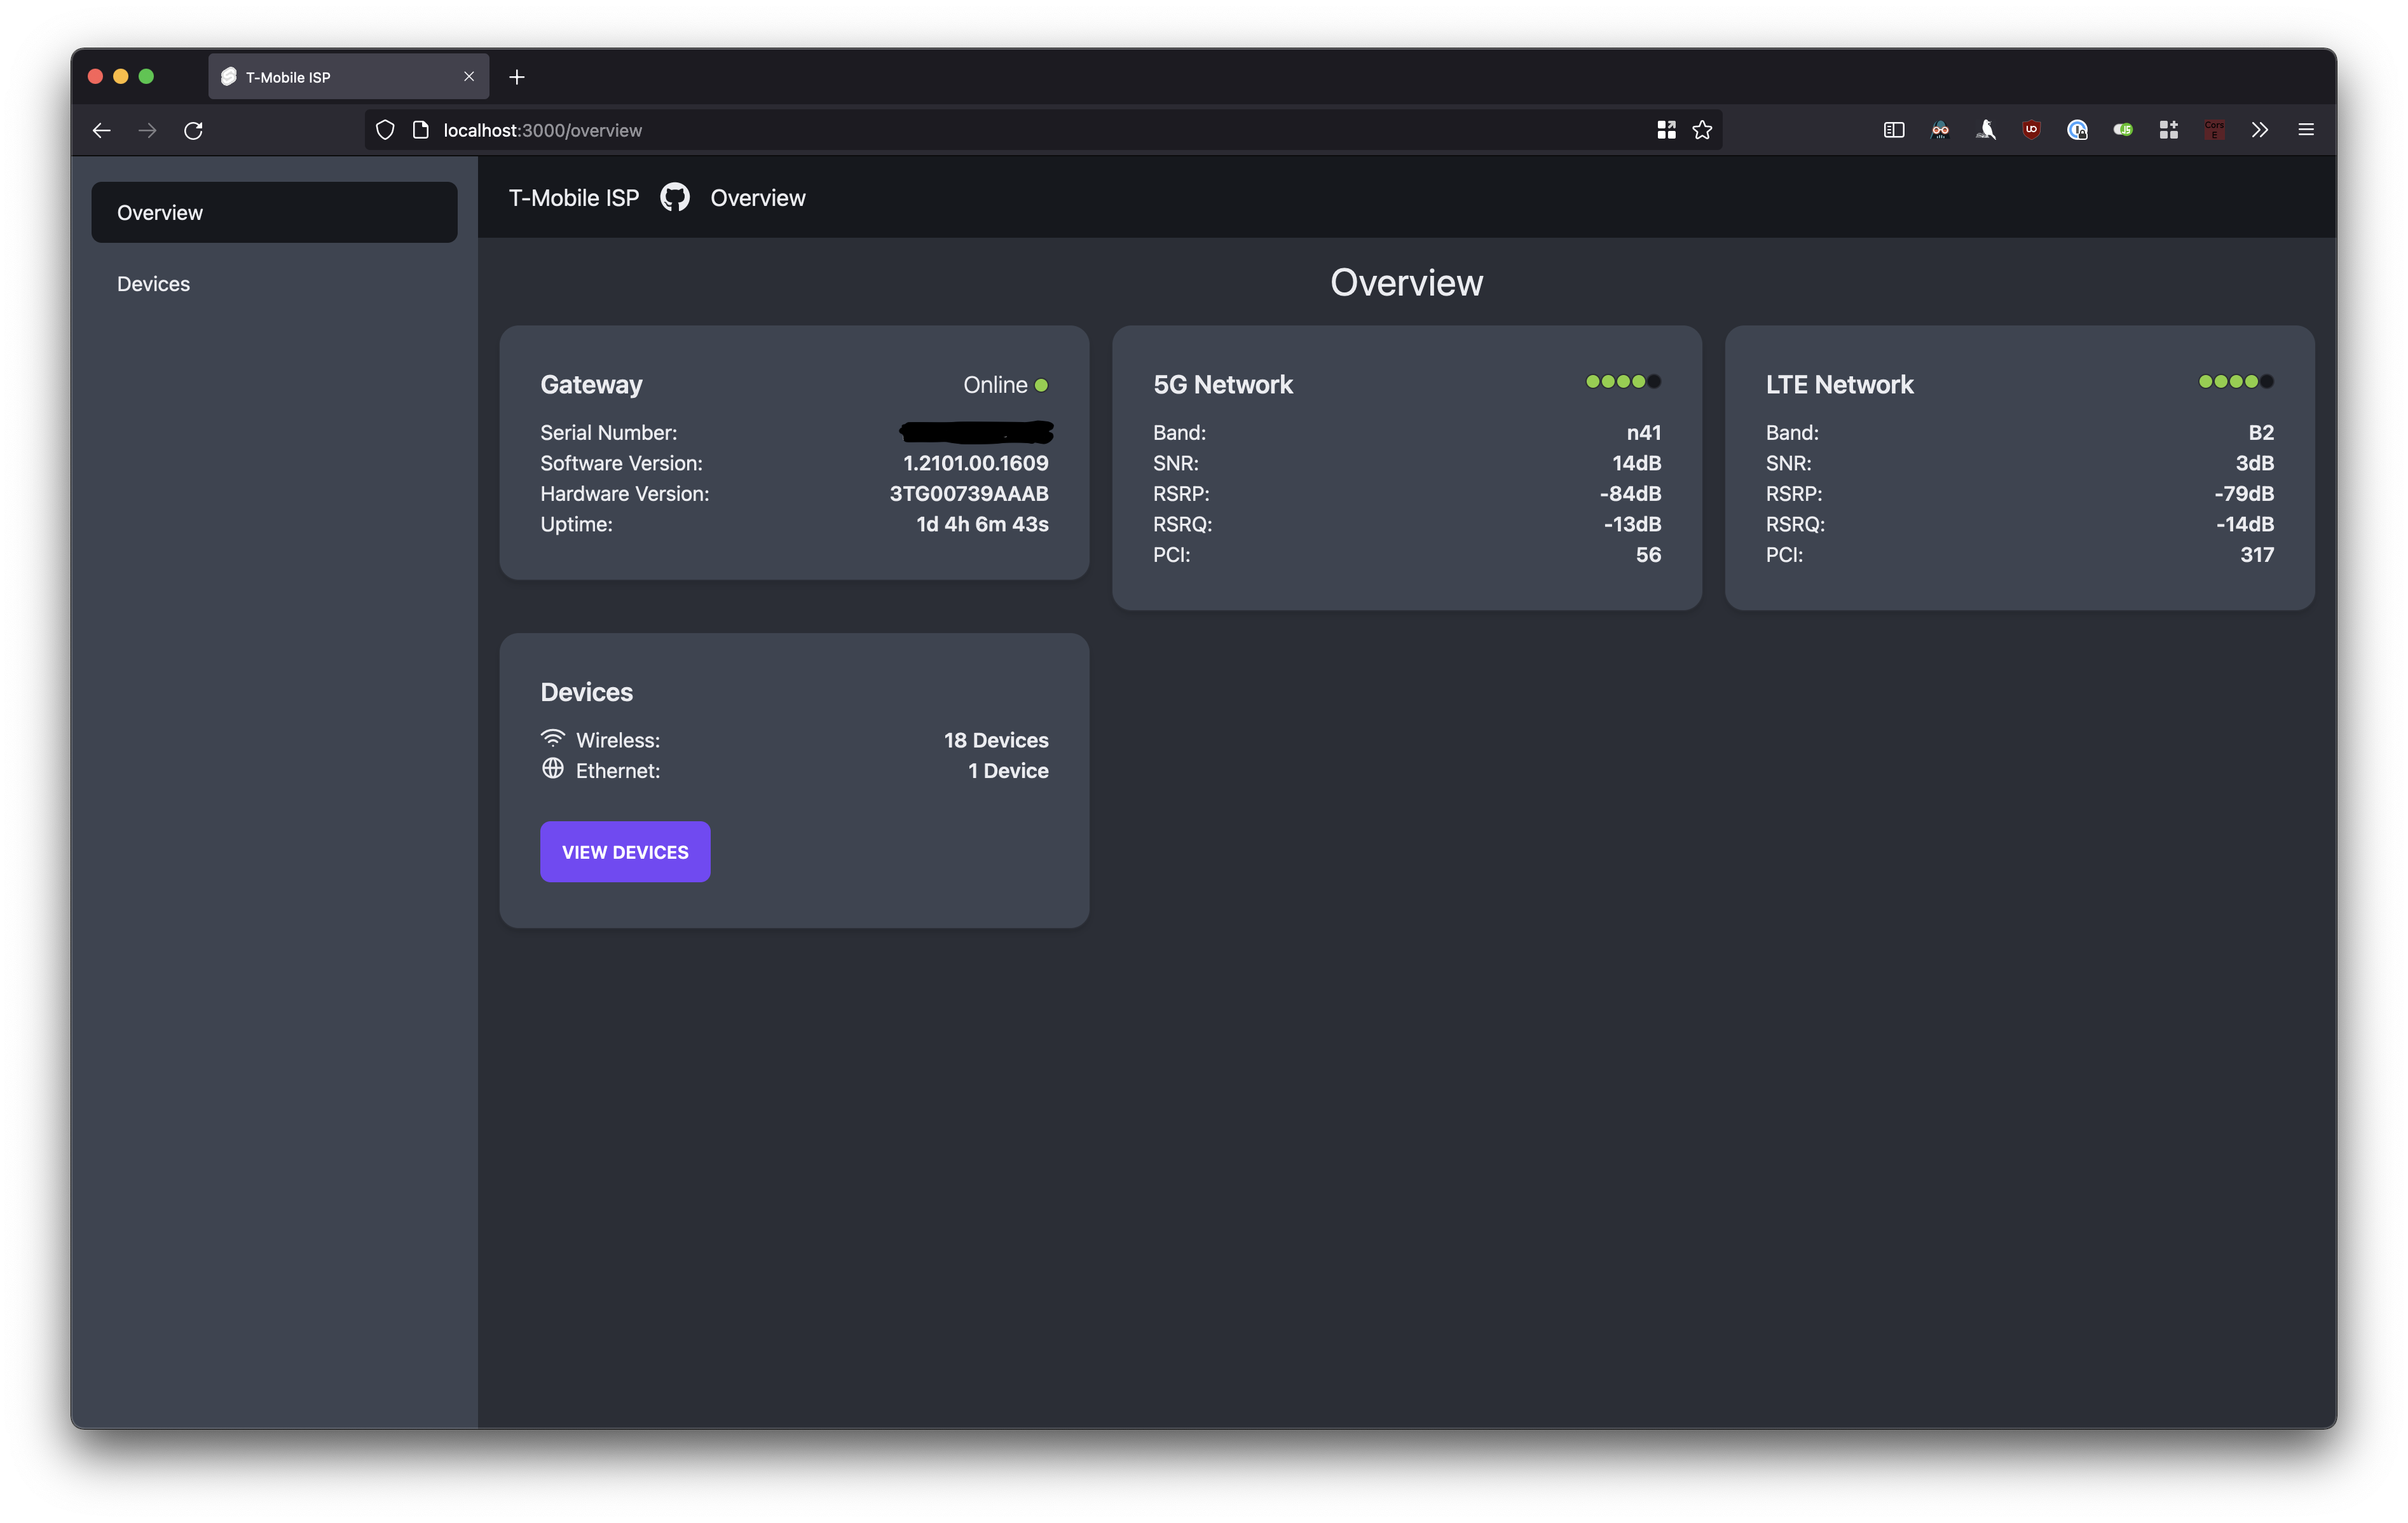
Task: Click the Dark Reader extension icon
Action: (x=1940, y=130)
